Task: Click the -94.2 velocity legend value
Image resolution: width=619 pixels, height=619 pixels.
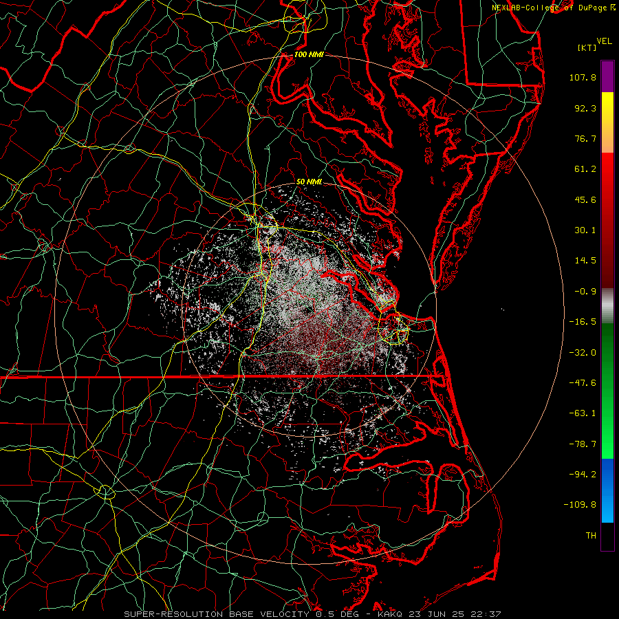Action: (x=583, y=475)
